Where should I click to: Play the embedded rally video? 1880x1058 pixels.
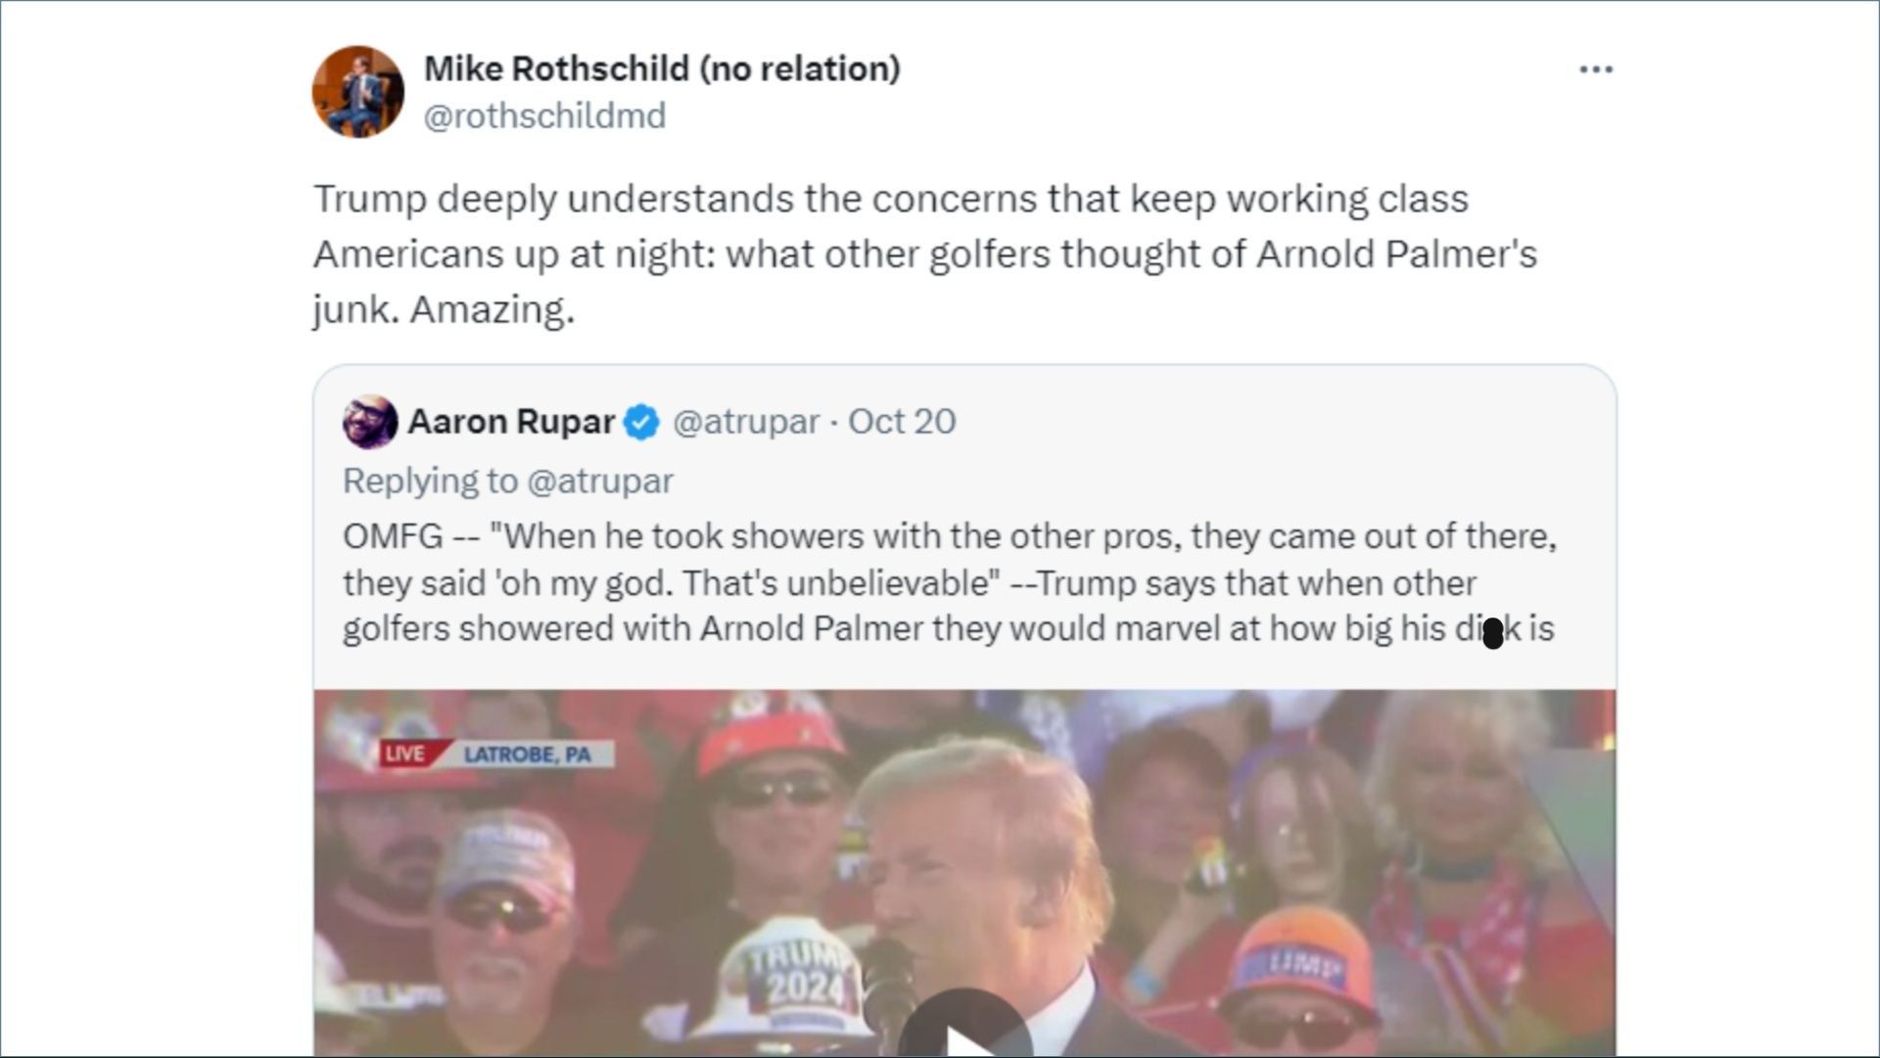[964, 1028]
